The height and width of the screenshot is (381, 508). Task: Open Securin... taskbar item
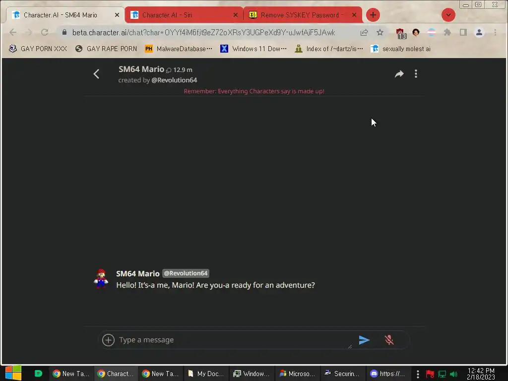coord(342,374)
